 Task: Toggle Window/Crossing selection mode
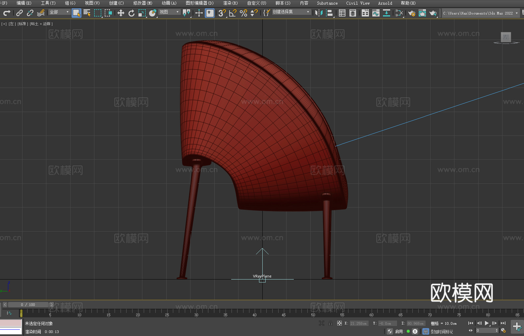108,13
